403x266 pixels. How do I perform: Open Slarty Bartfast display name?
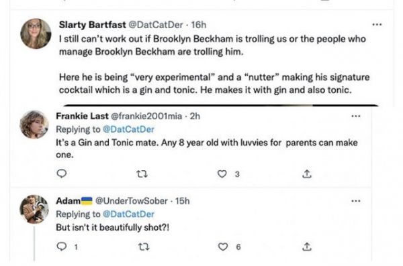[92, 25]
